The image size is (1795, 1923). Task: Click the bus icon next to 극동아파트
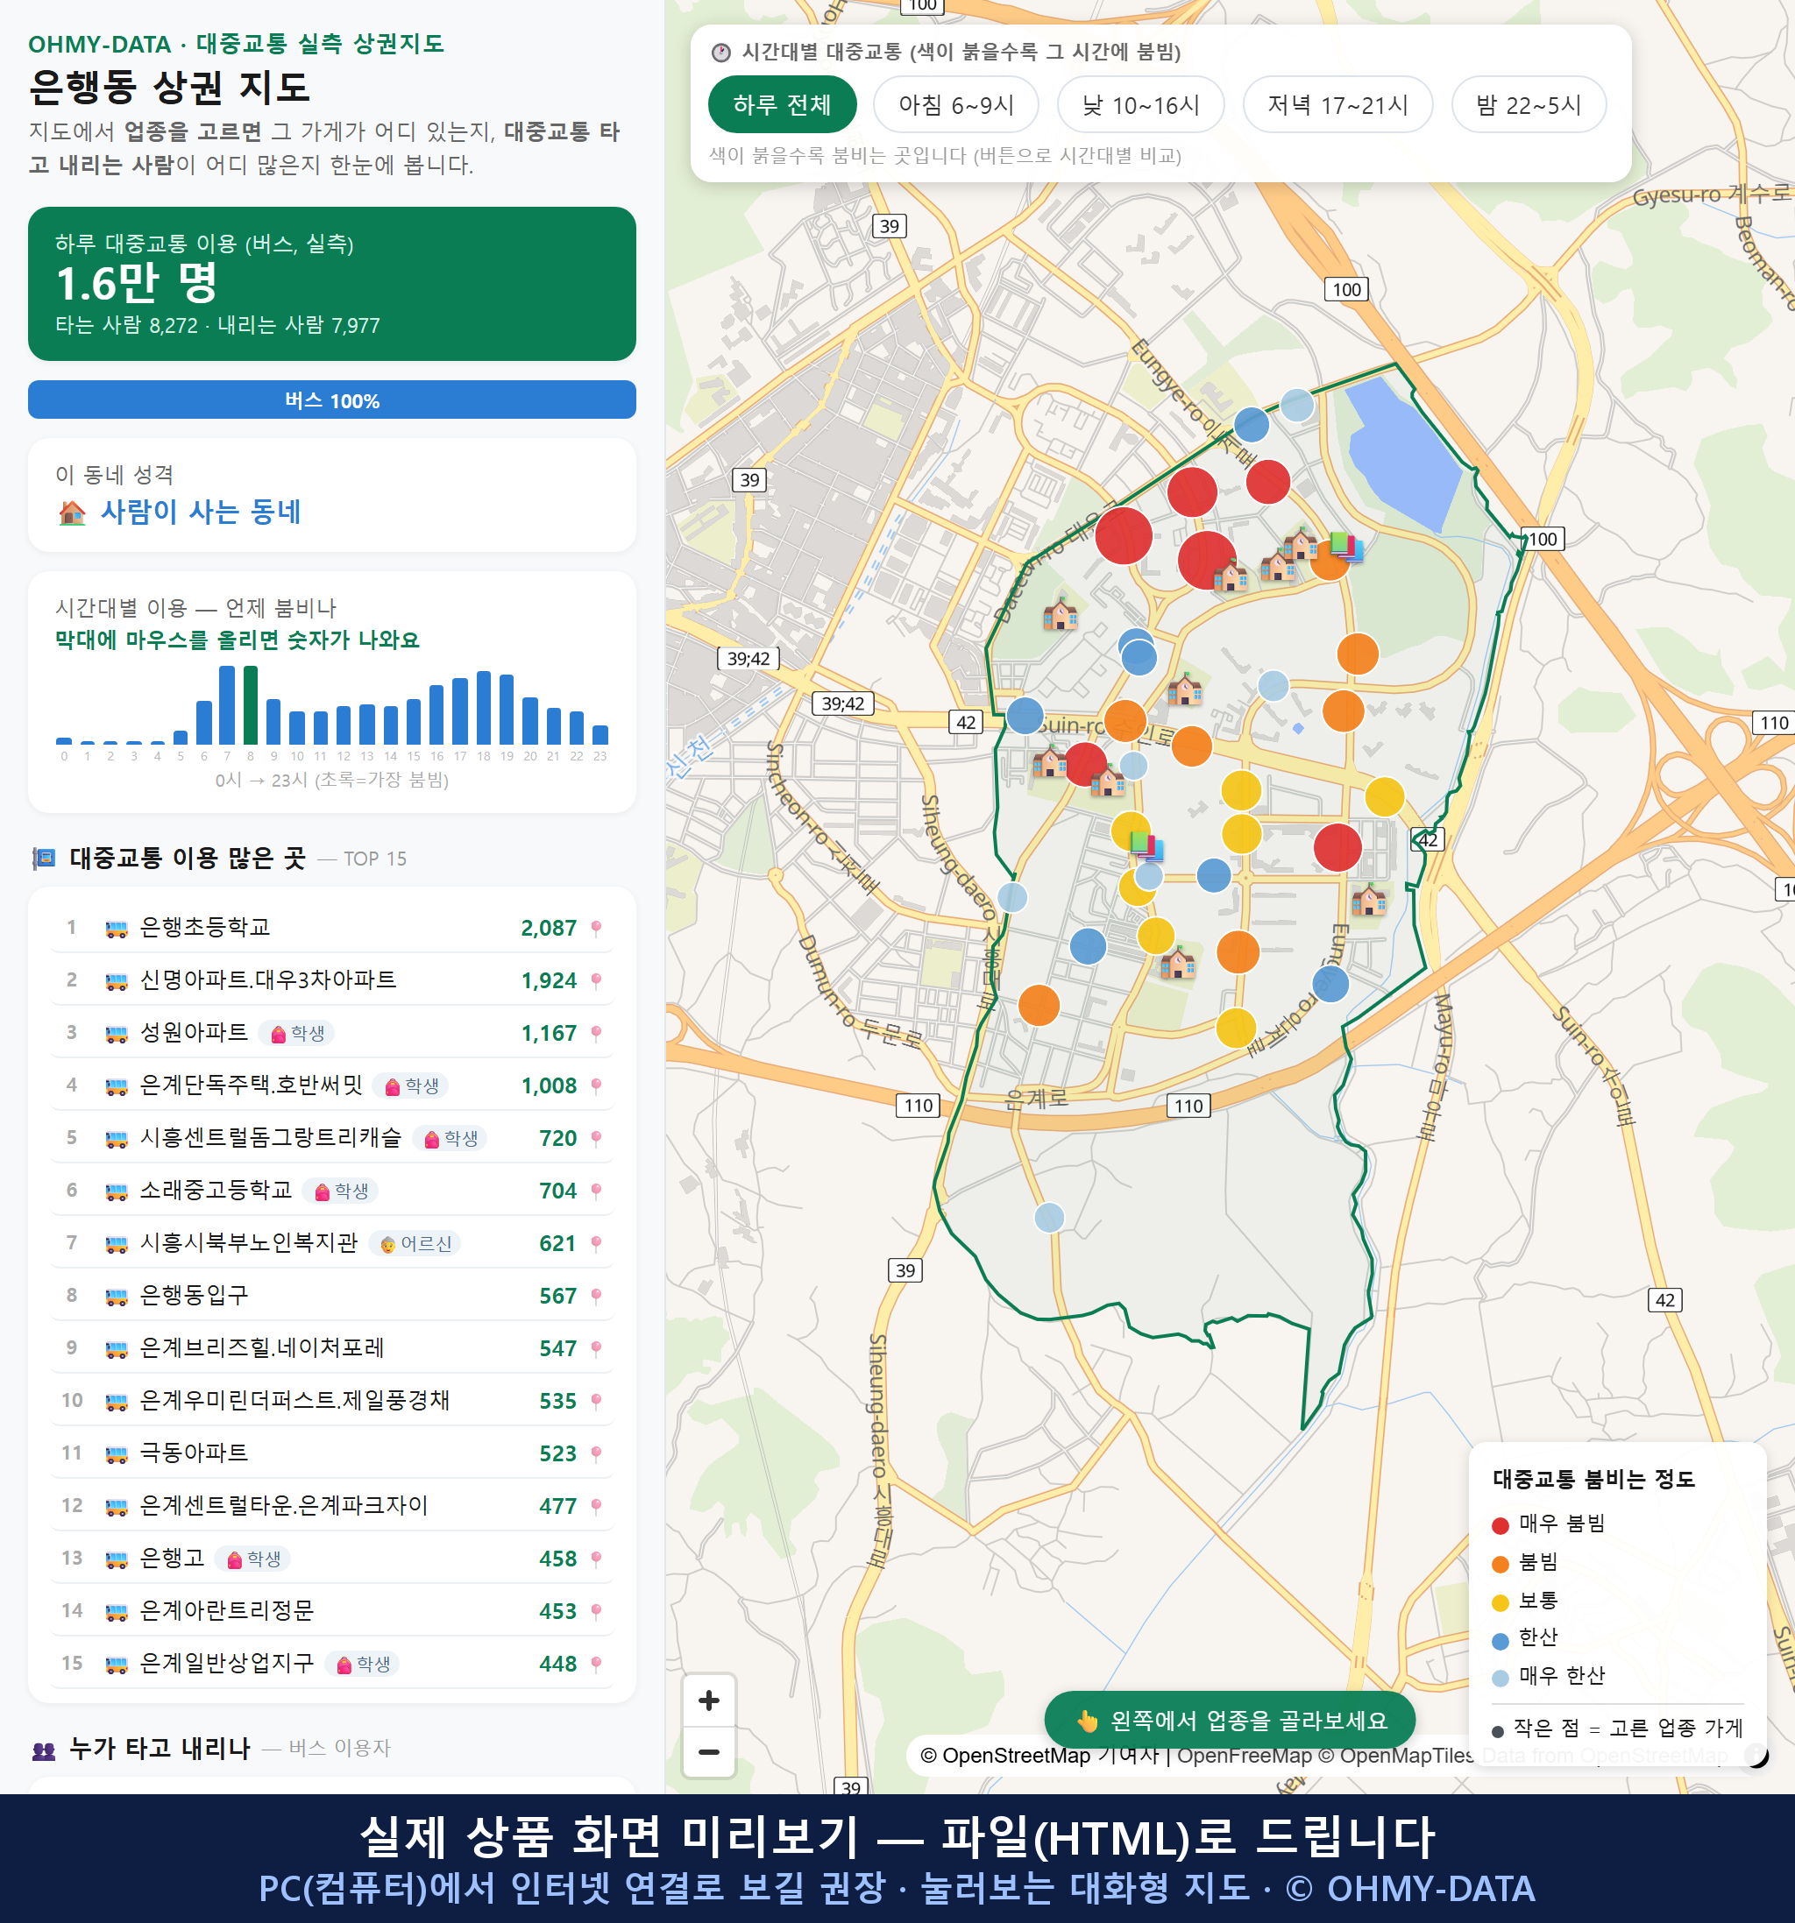[x=116, y=1453]
